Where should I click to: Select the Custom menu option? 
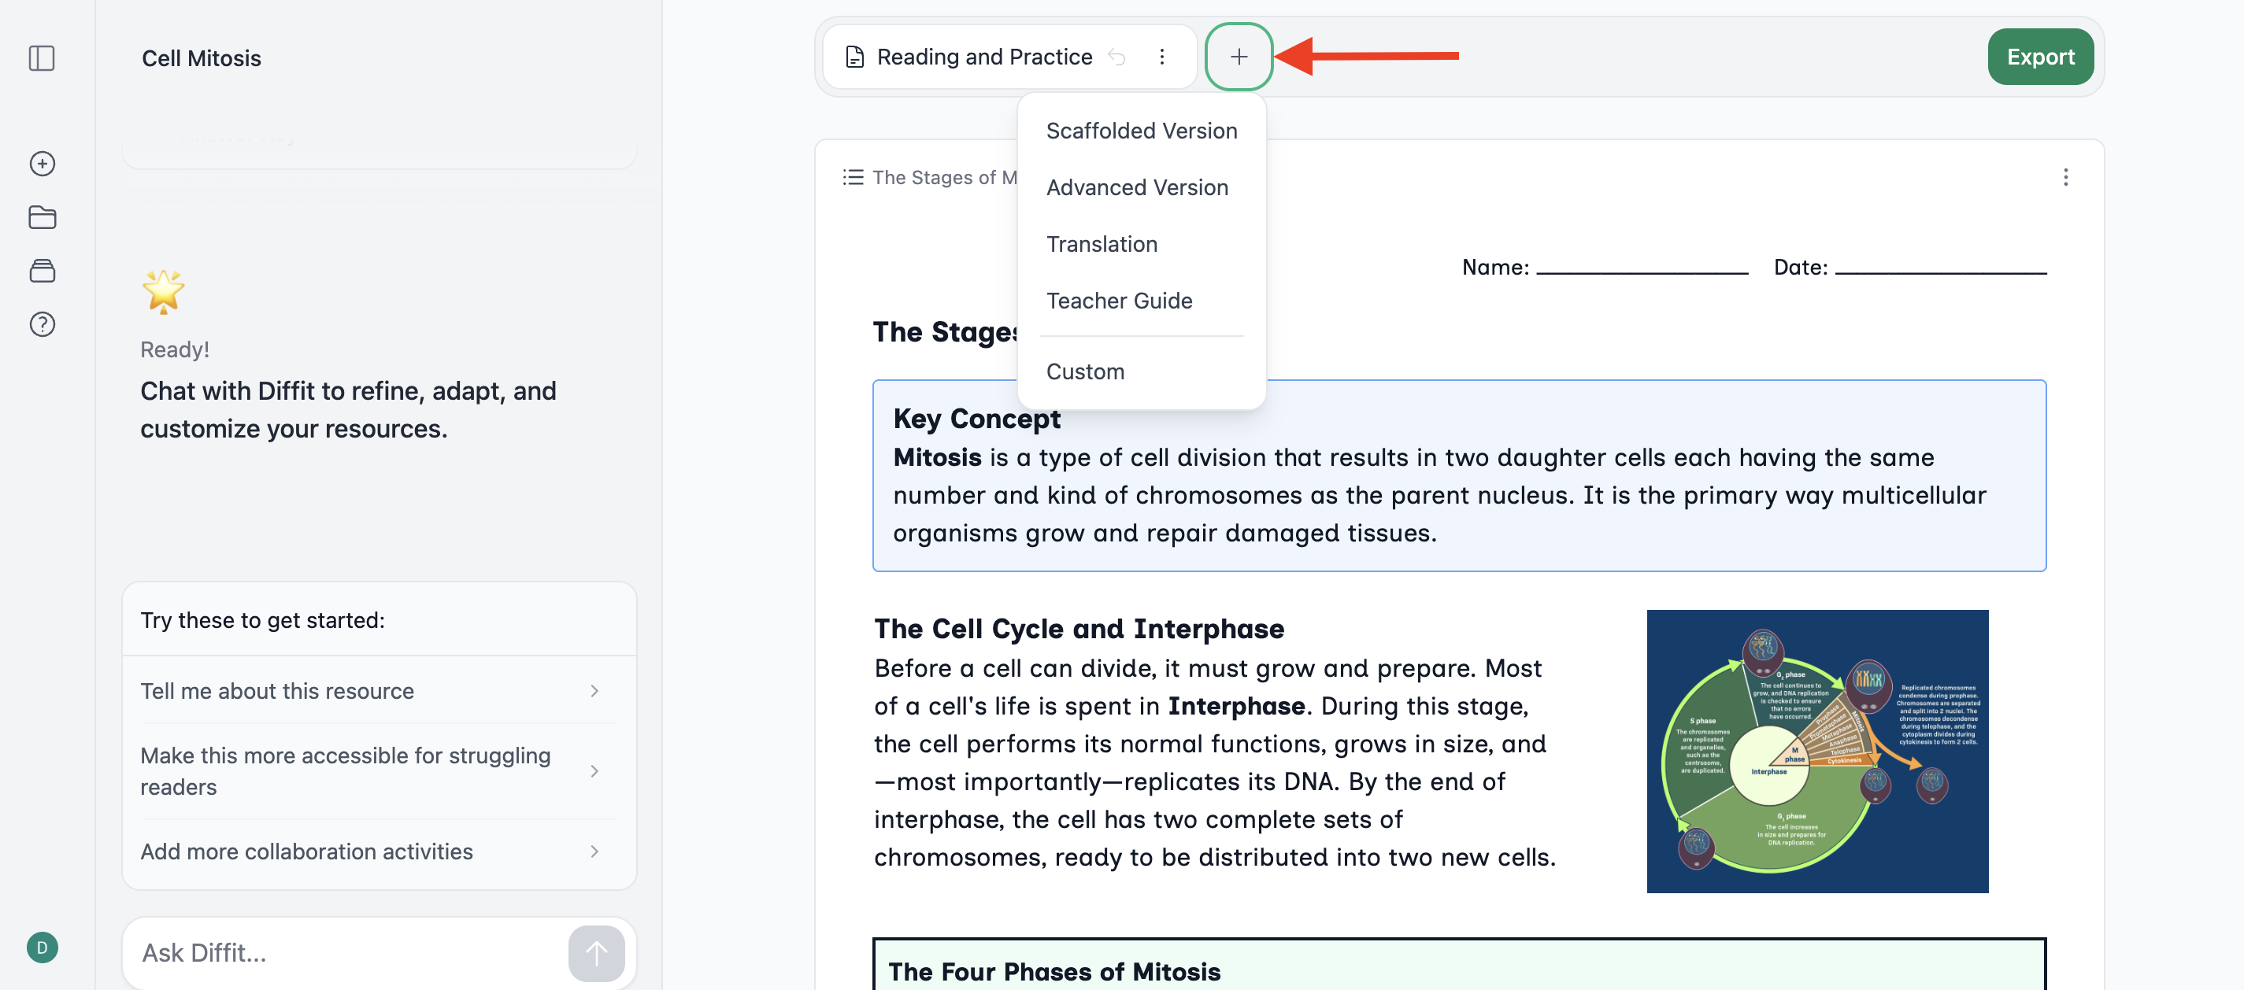coord(1140,371)
